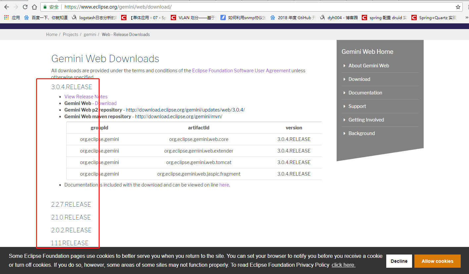This screenshot has height=274, width=469.
Task: Click Gemini Web Home sidebar heading
Action: point(367,52)
